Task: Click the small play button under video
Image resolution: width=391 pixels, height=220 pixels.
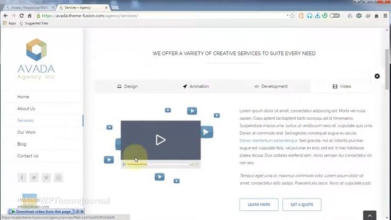Action: [124, 164]
